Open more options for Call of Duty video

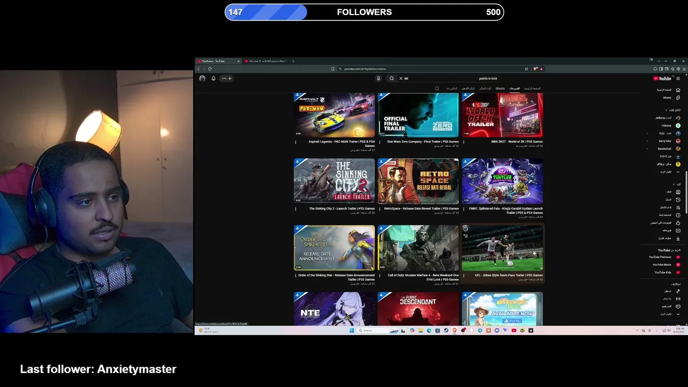click(x=380, y=276)
